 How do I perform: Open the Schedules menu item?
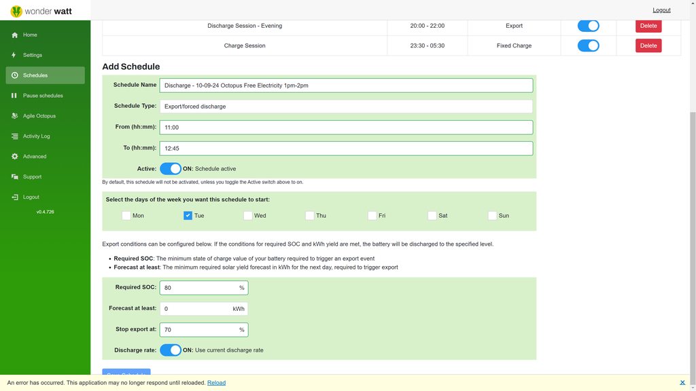[x=45, y=75]
